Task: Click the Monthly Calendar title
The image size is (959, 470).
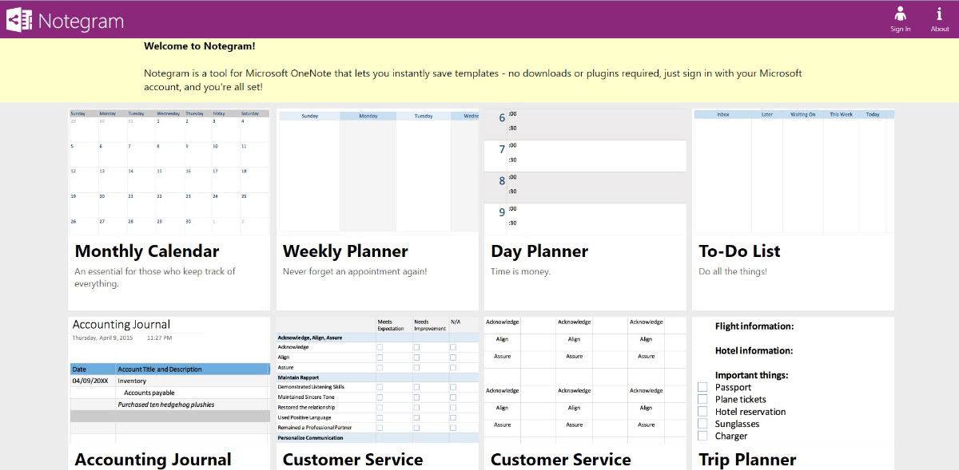Action: tap(147, 251)
